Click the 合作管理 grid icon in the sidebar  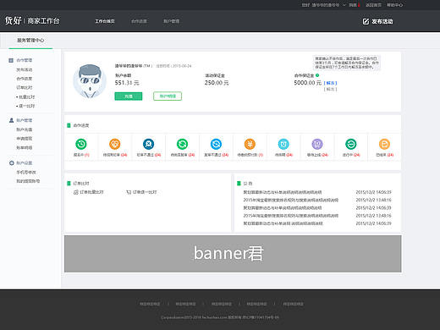coord(11,60)
